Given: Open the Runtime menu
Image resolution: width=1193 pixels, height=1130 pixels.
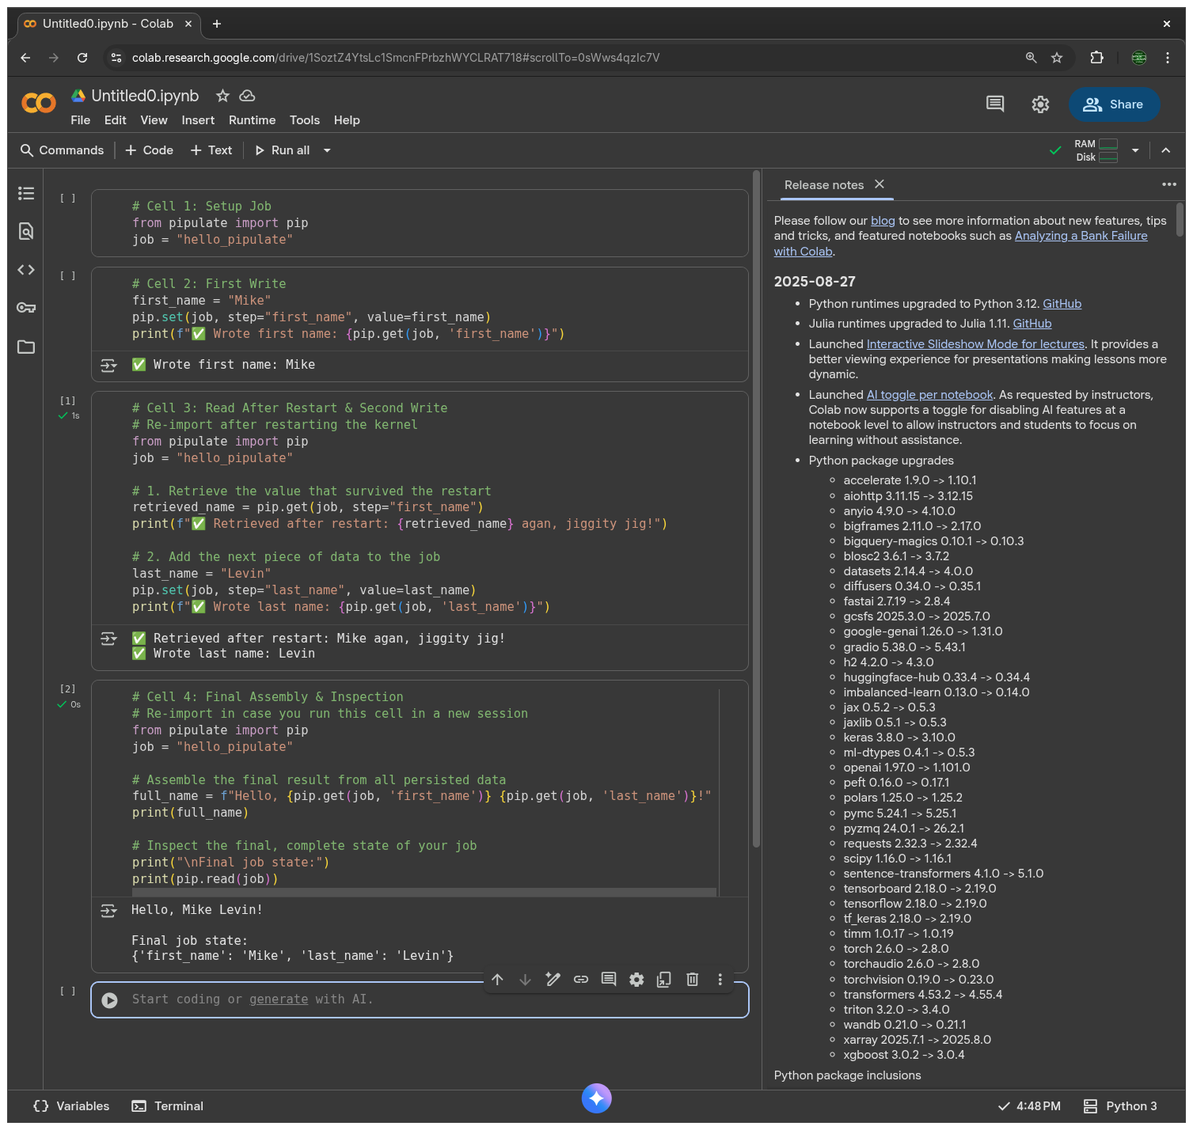Looking at the screenshot, I should [x=252, y=120].
